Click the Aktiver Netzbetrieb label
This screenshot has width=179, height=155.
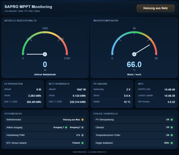point(45,74)
